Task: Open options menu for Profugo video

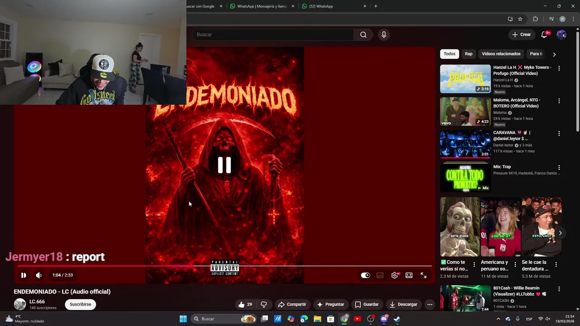Action: pos(559,68)
